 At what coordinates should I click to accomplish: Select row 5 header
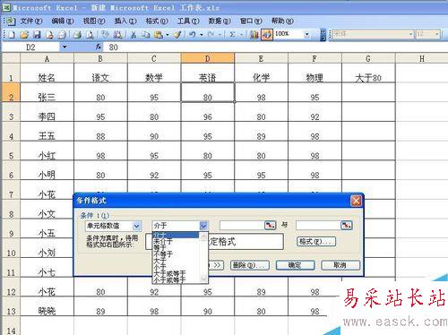[11, 151]
